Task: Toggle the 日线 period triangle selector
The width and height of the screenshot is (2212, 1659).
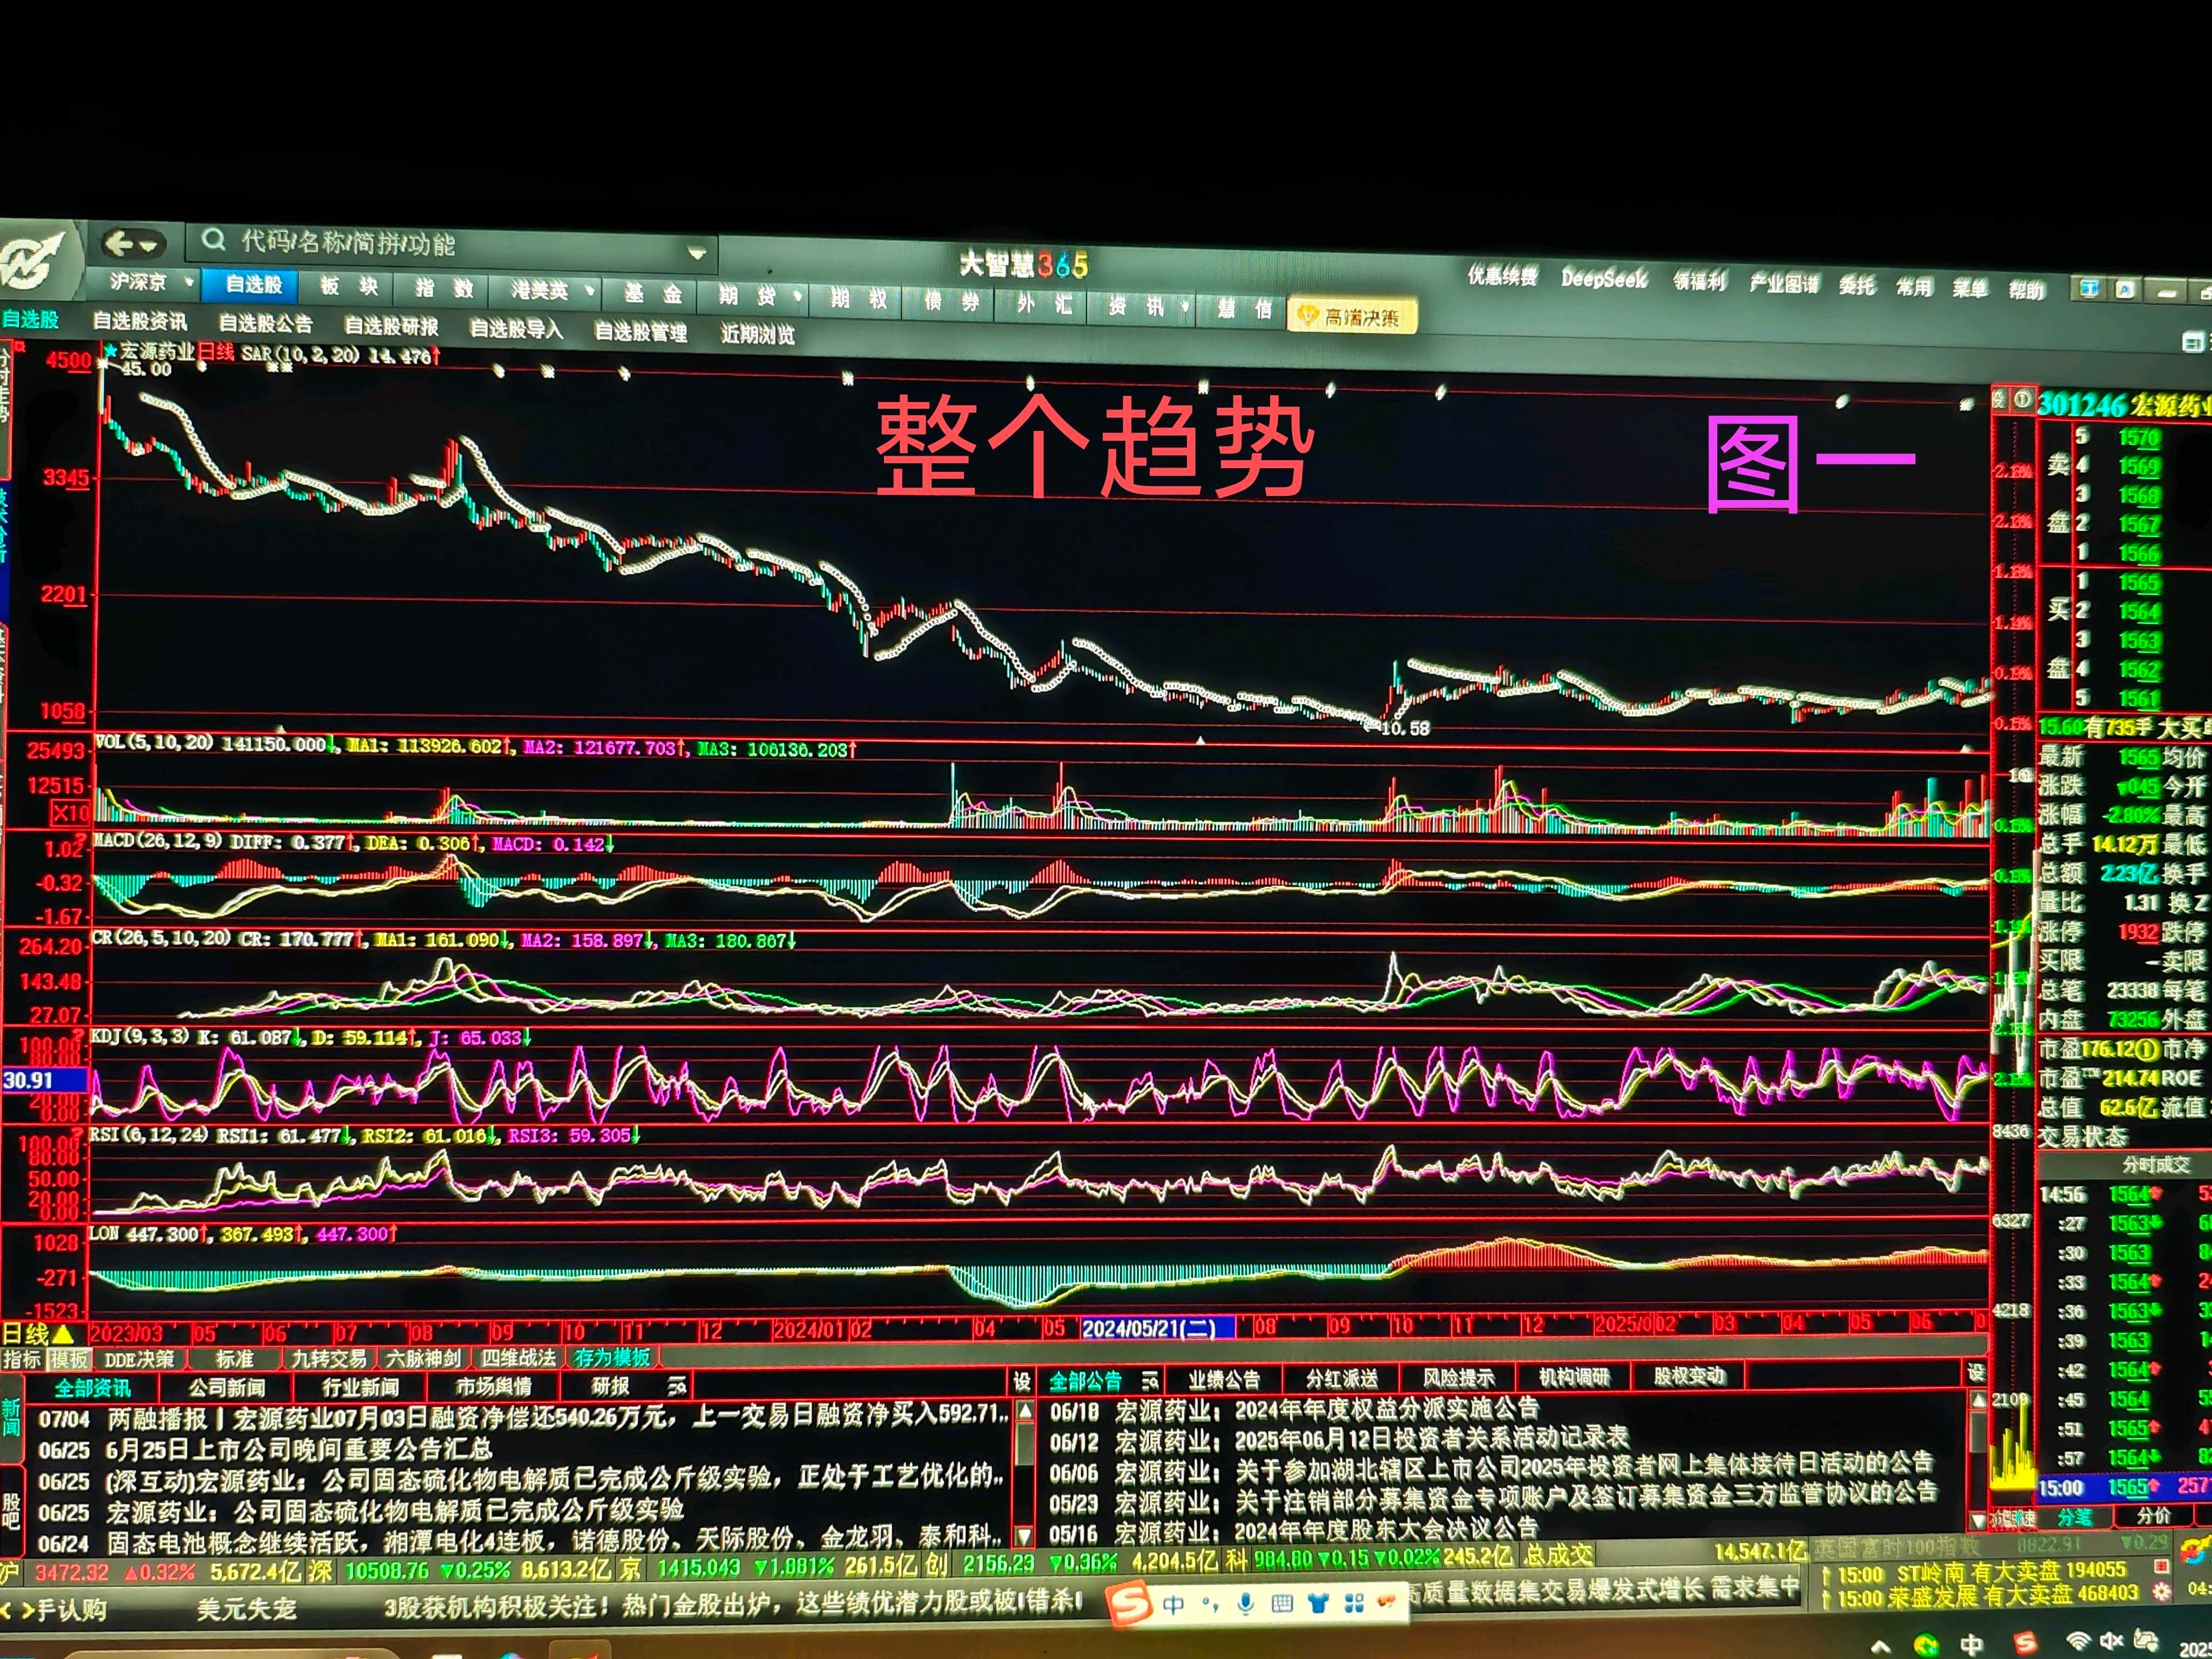Action: (63, 1334)
